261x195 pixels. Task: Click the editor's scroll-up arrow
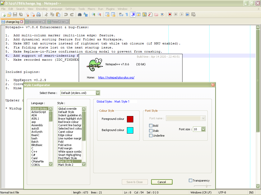[x=258, y=27]
